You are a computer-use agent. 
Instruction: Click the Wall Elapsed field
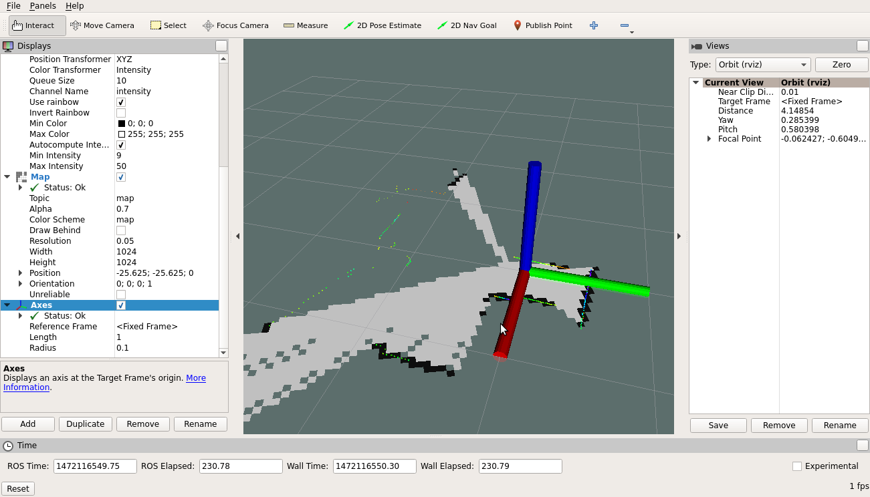pyautogui.click(x=520, y=466)
